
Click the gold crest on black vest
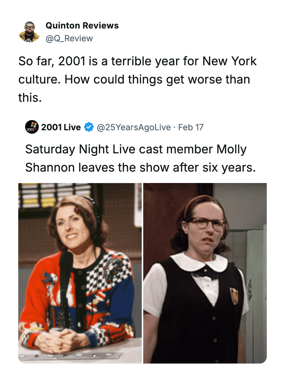tap(234, 296)
